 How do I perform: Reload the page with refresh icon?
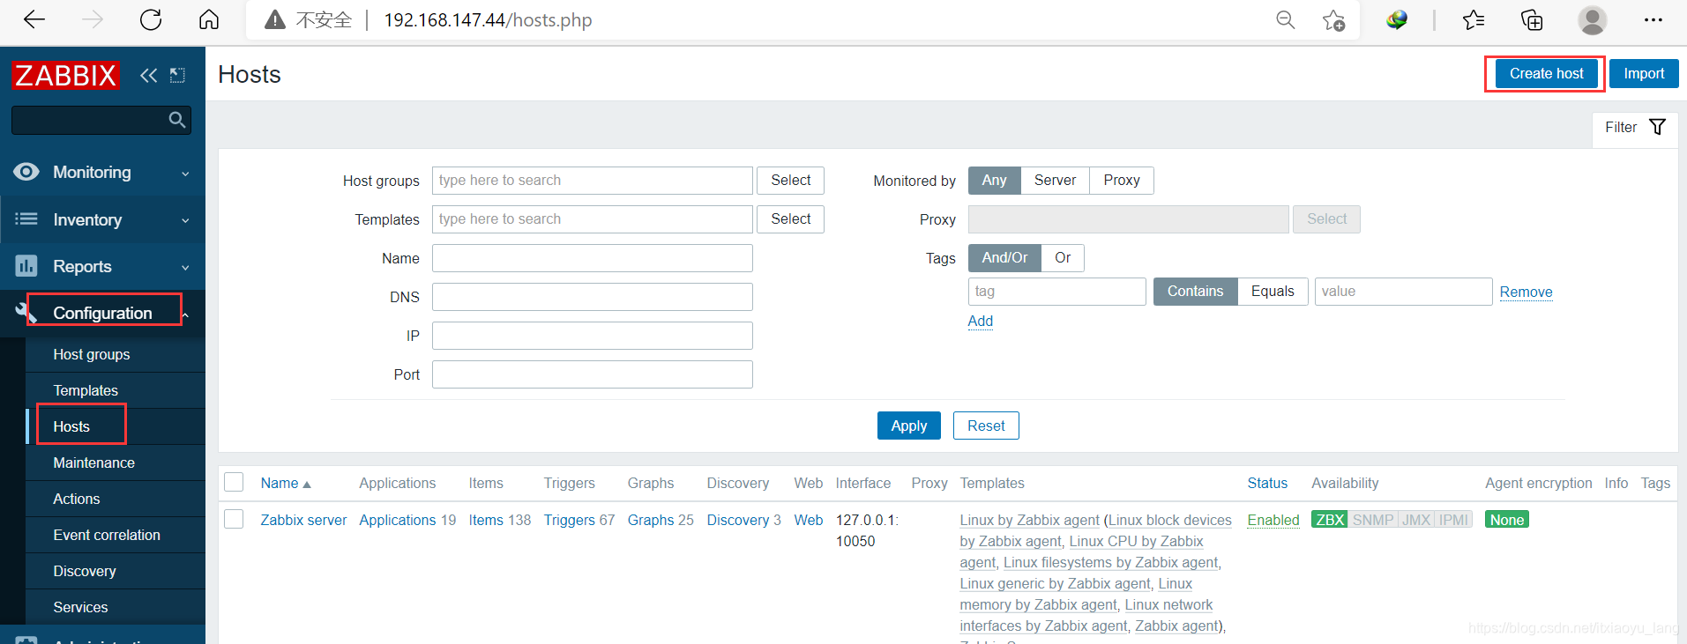[151, 19]
